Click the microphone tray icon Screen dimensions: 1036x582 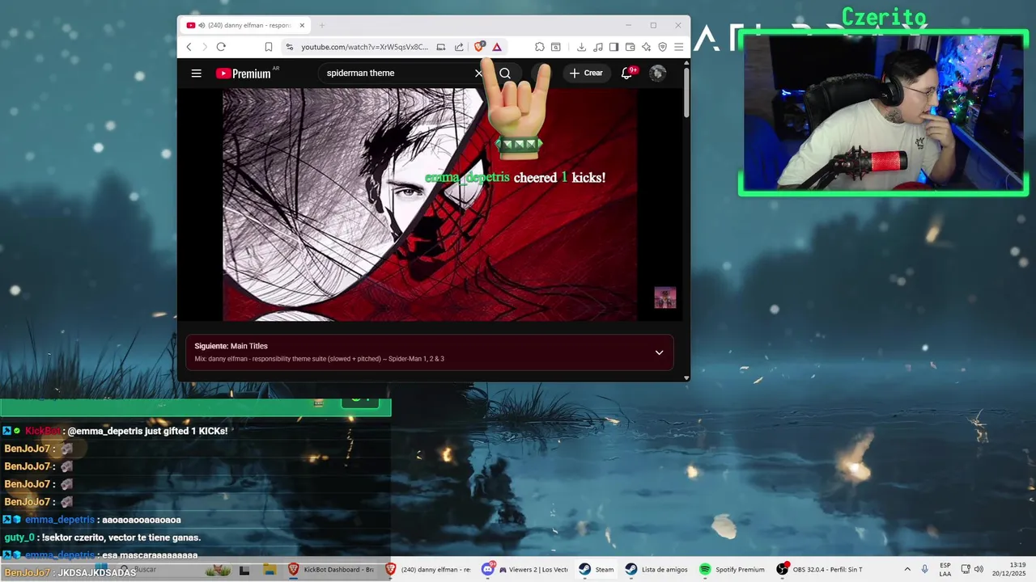tap(925, 569)
